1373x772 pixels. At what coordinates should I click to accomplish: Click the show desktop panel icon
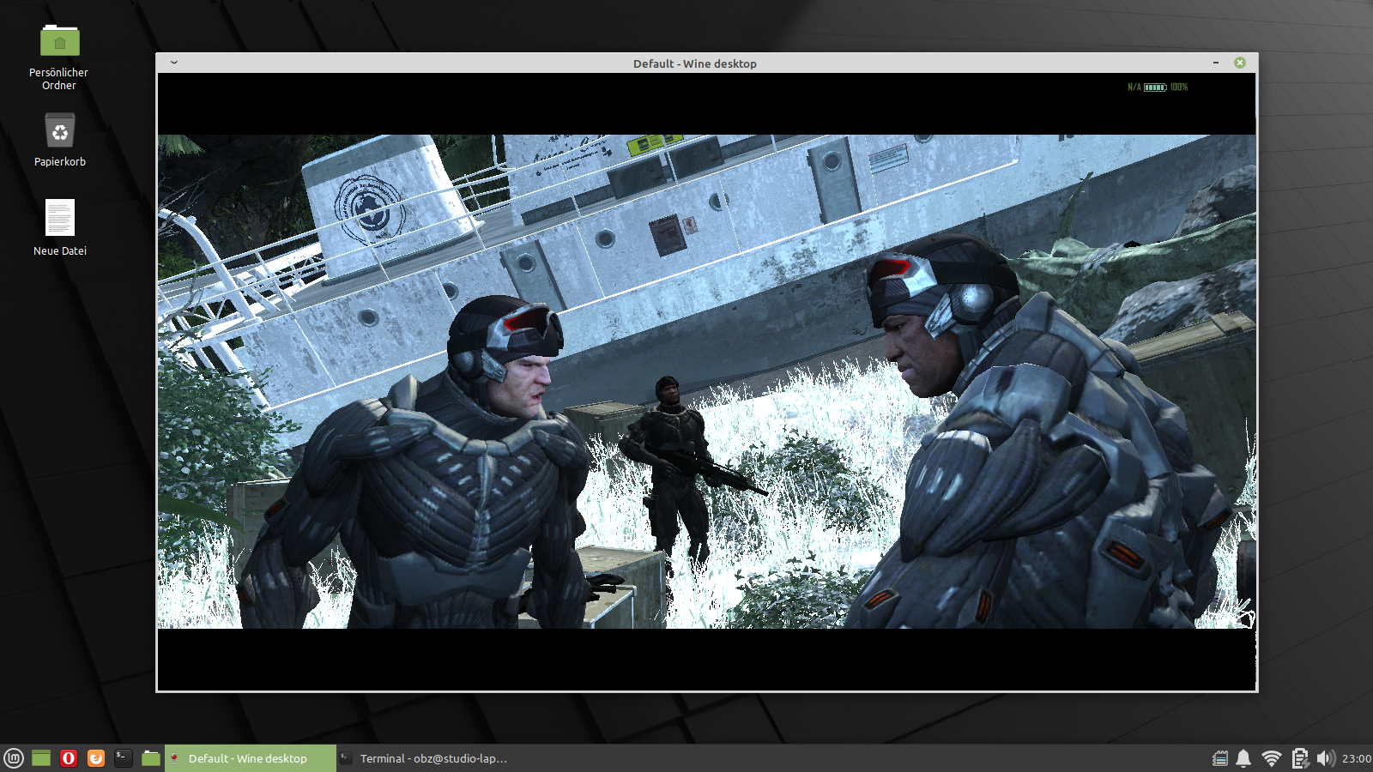pyautogui.click(x=41, y=758)
